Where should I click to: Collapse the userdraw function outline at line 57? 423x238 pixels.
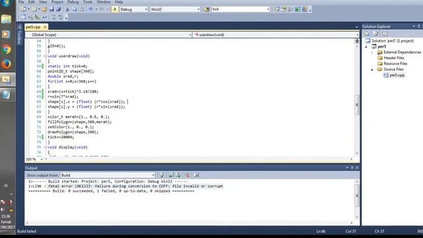(x=45, y=56)
